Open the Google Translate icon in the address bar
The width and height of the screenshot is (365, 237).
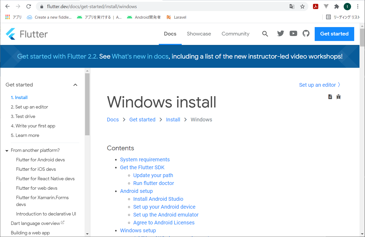pyautogui.click(x=292, y=7)
